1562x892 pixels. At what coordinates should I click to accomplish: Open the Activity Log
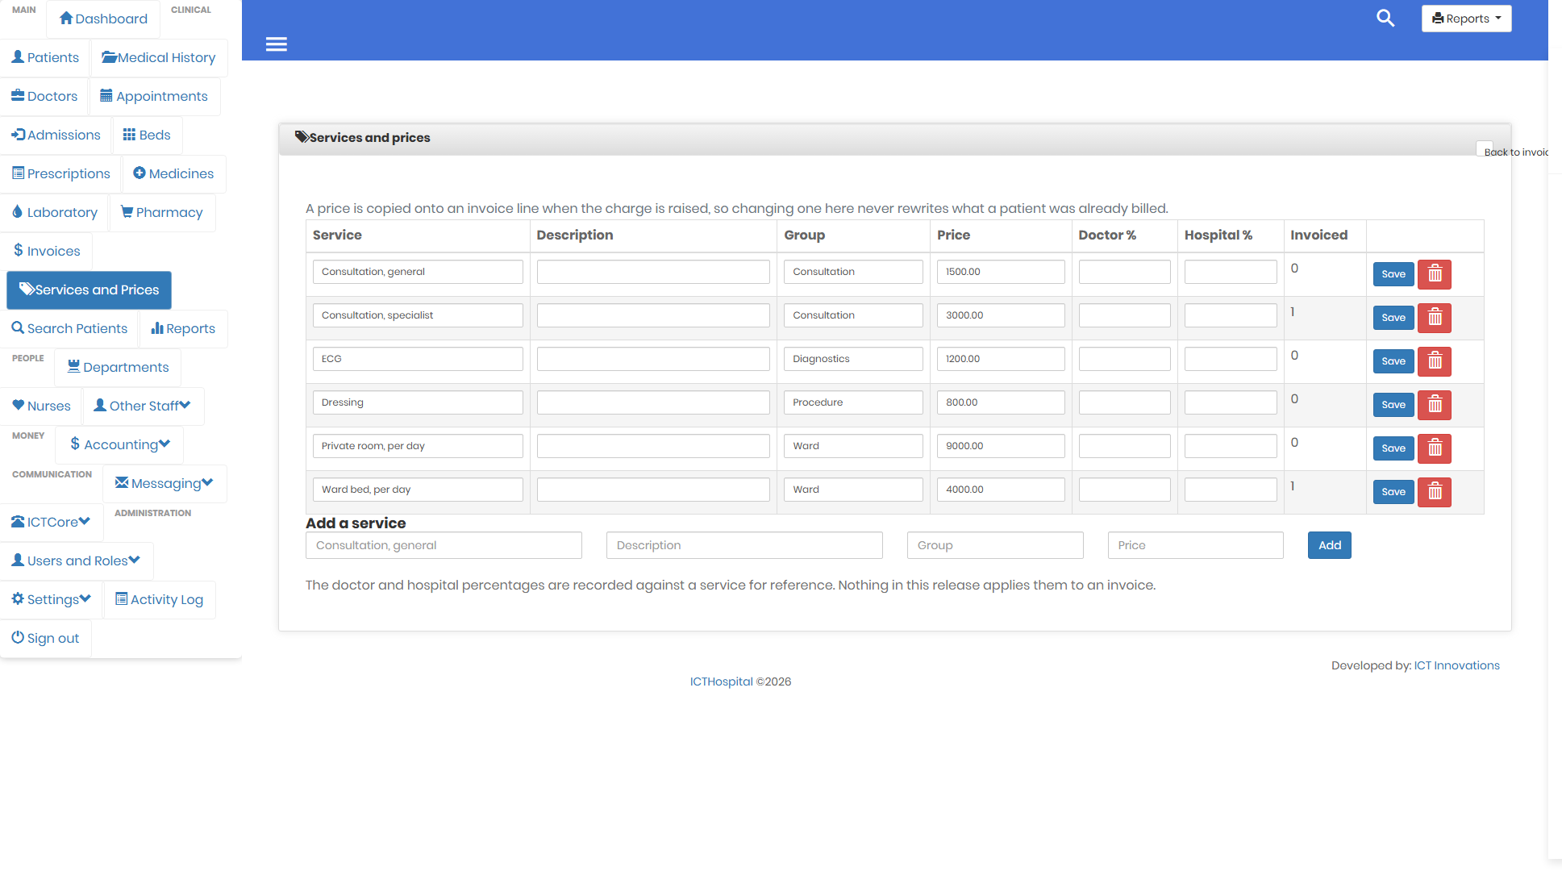[x=159, y=599]
